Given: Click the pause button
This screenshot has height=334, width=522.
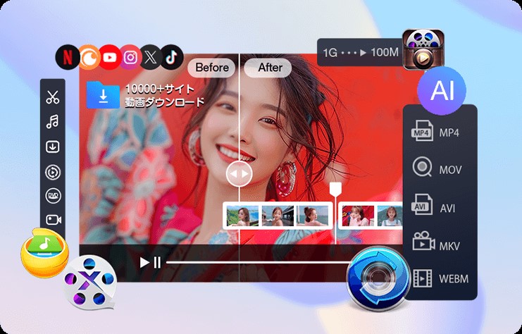Looking at the screenshot, I should coord(157,262).
